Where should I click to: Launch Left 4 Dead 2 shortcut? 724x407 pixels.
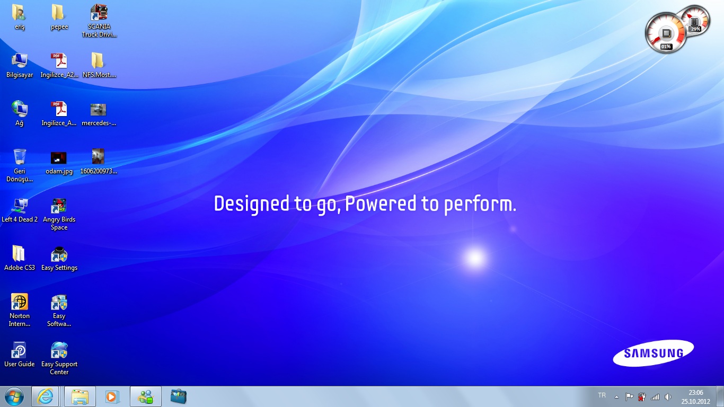pos(20,210)
